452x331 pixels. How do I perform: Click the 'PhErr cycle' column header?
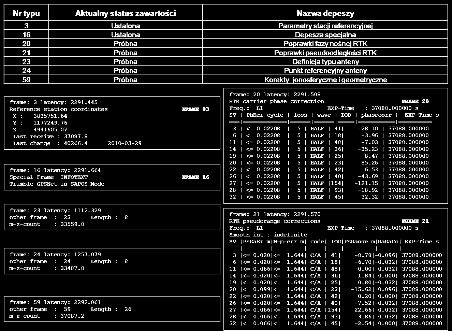(x=265, y=115)
